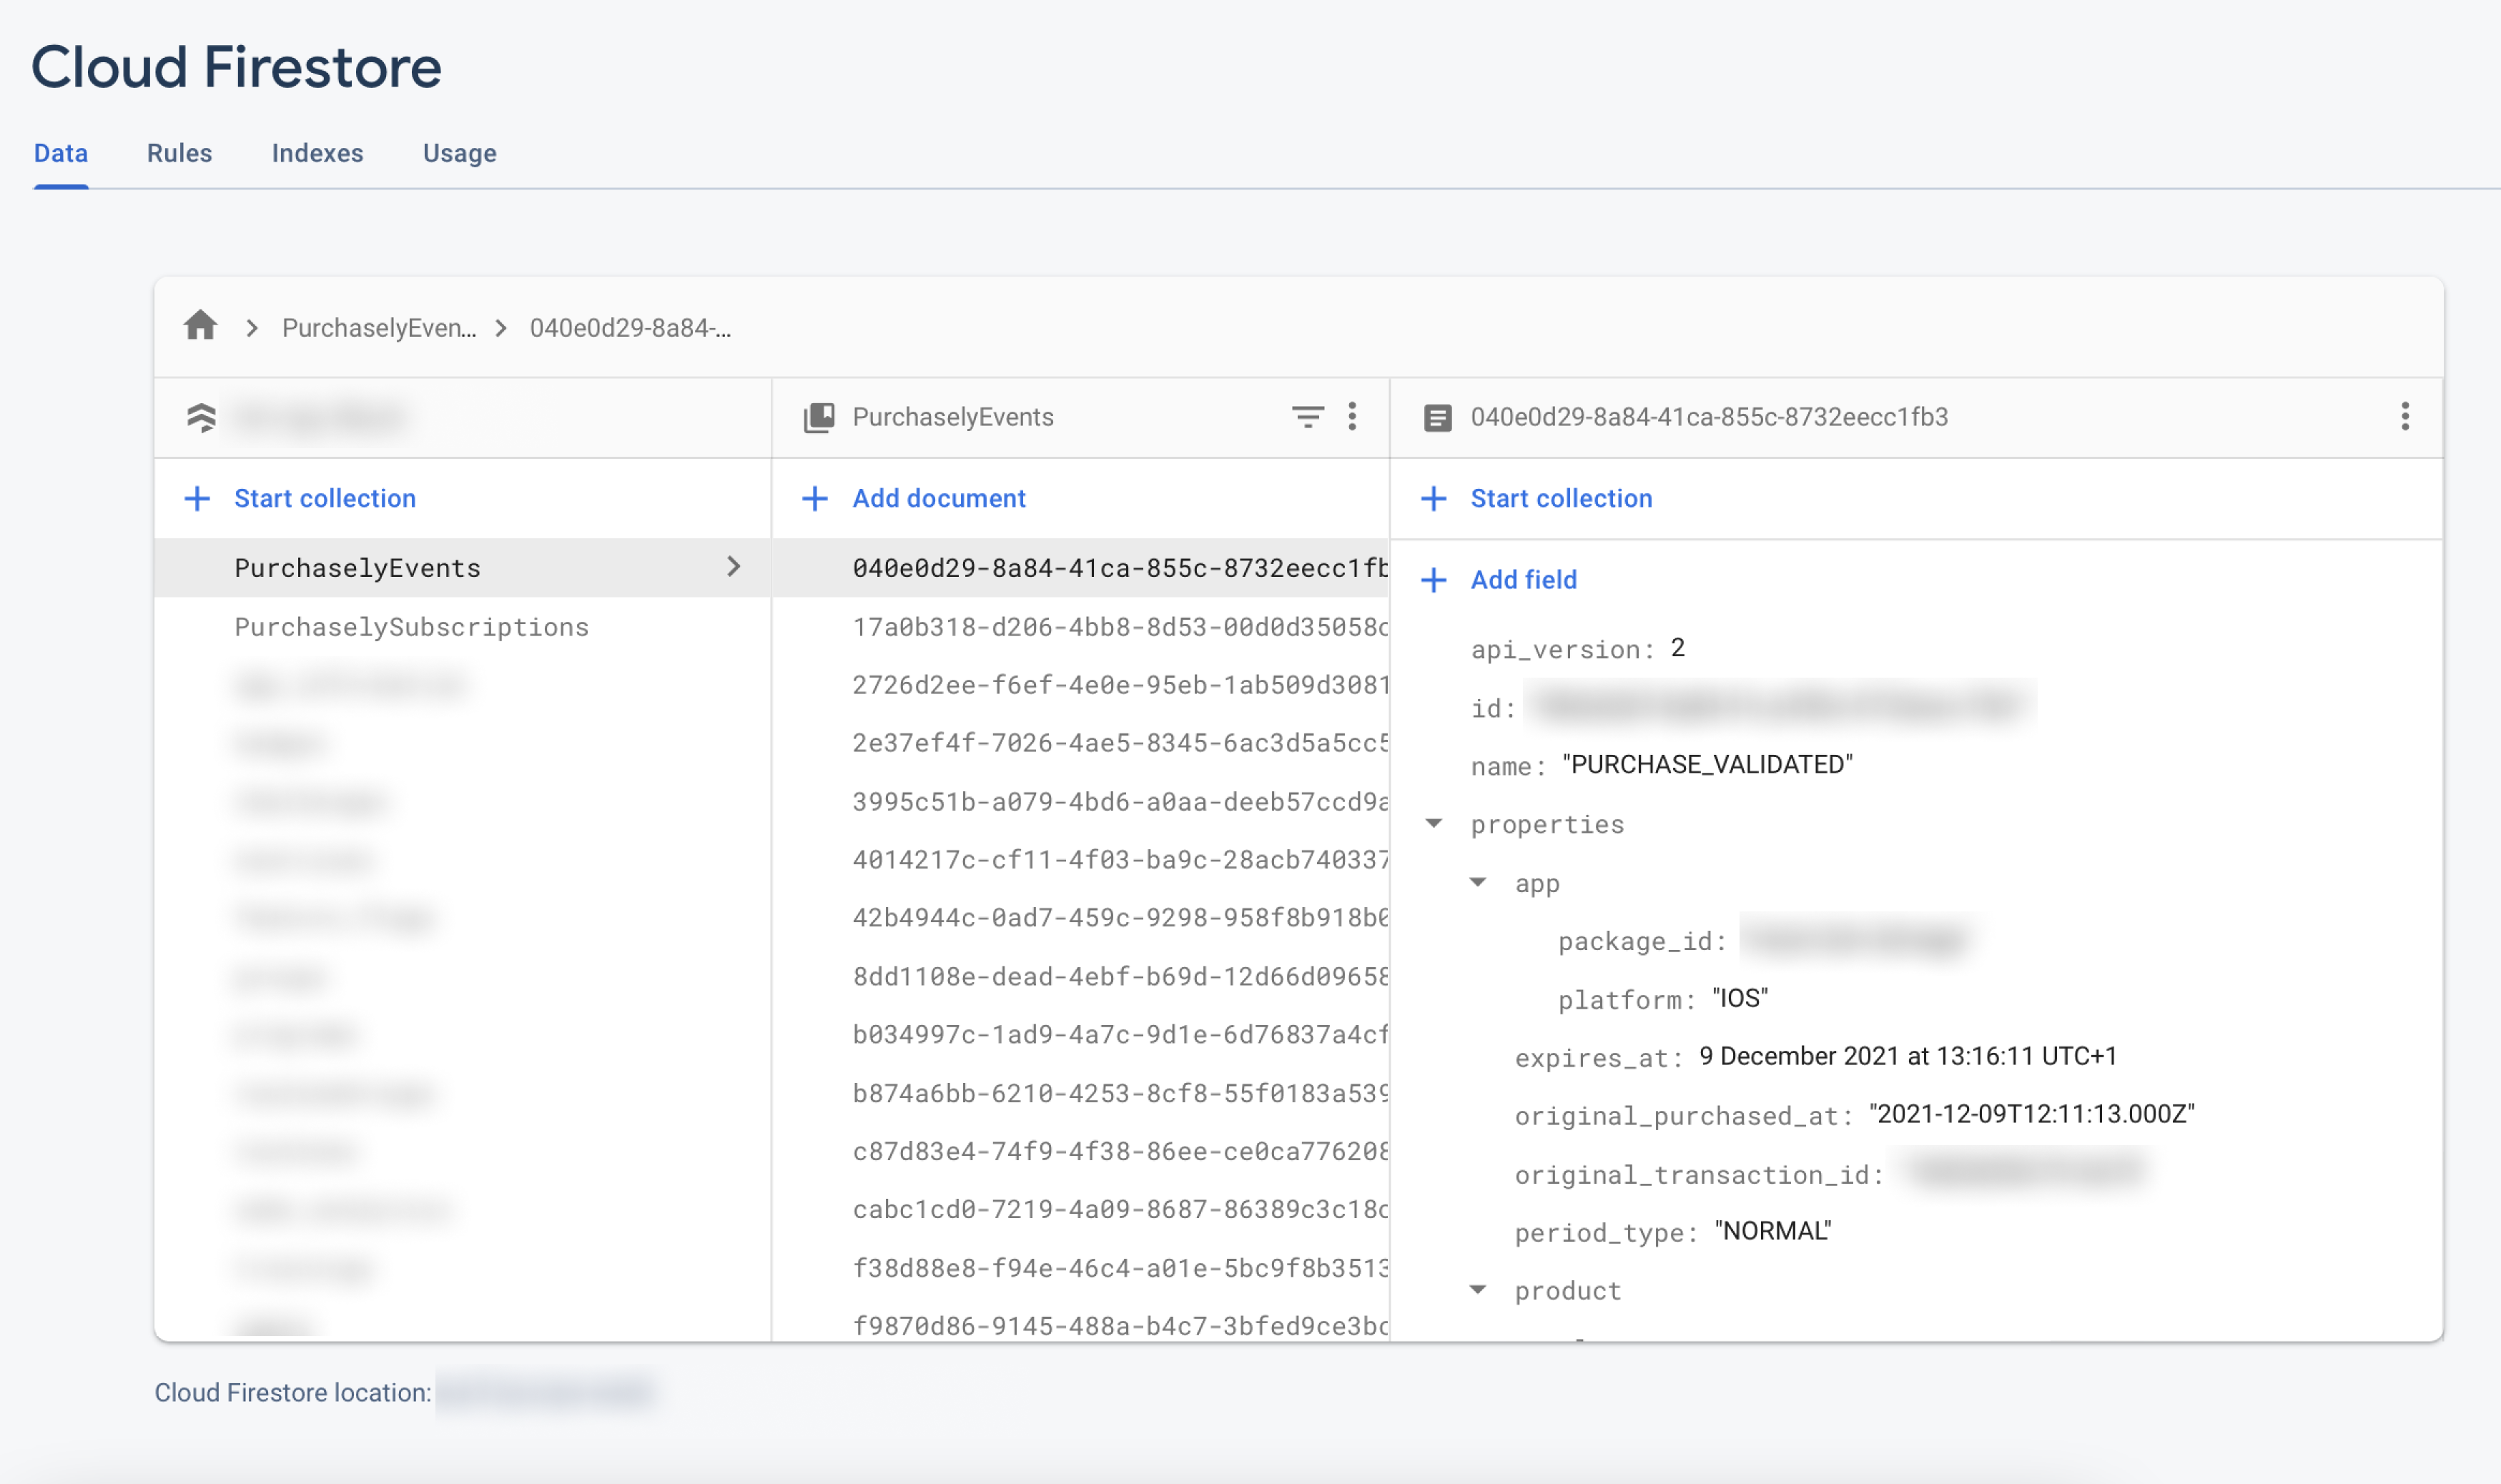Click the Add field button

1523,580
